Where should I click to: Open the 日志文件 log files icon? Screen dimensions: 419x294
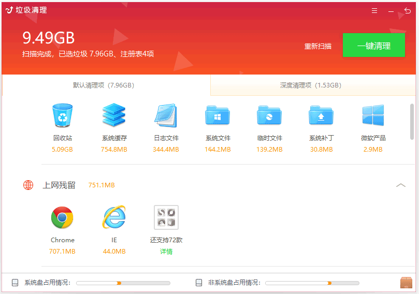click(x=166, y=115)
